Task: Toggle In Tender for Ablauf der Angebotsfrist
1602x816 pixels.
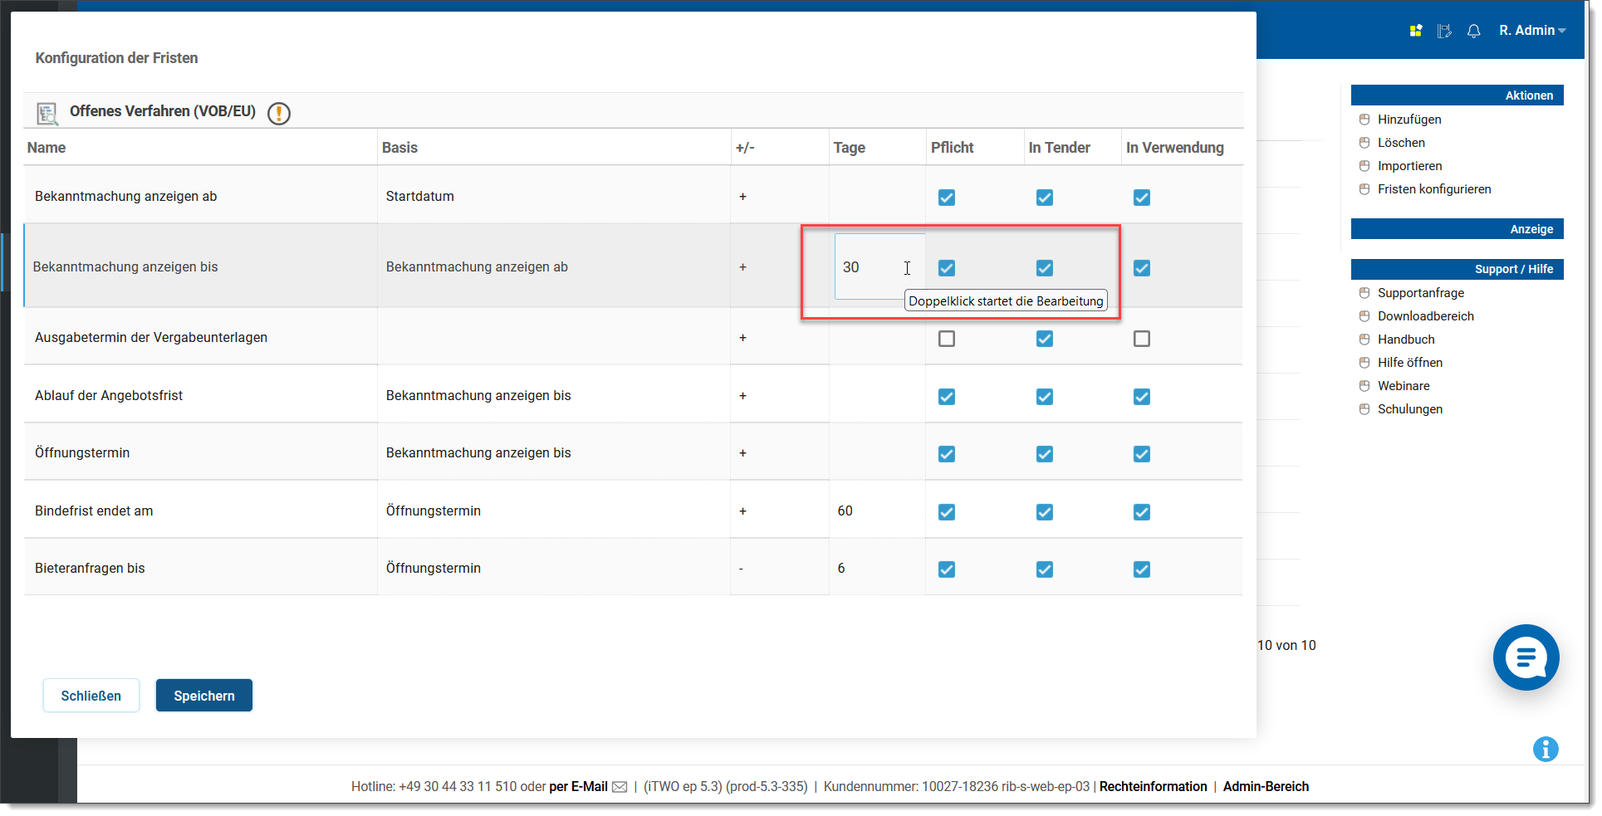Action: point(1045,397)
